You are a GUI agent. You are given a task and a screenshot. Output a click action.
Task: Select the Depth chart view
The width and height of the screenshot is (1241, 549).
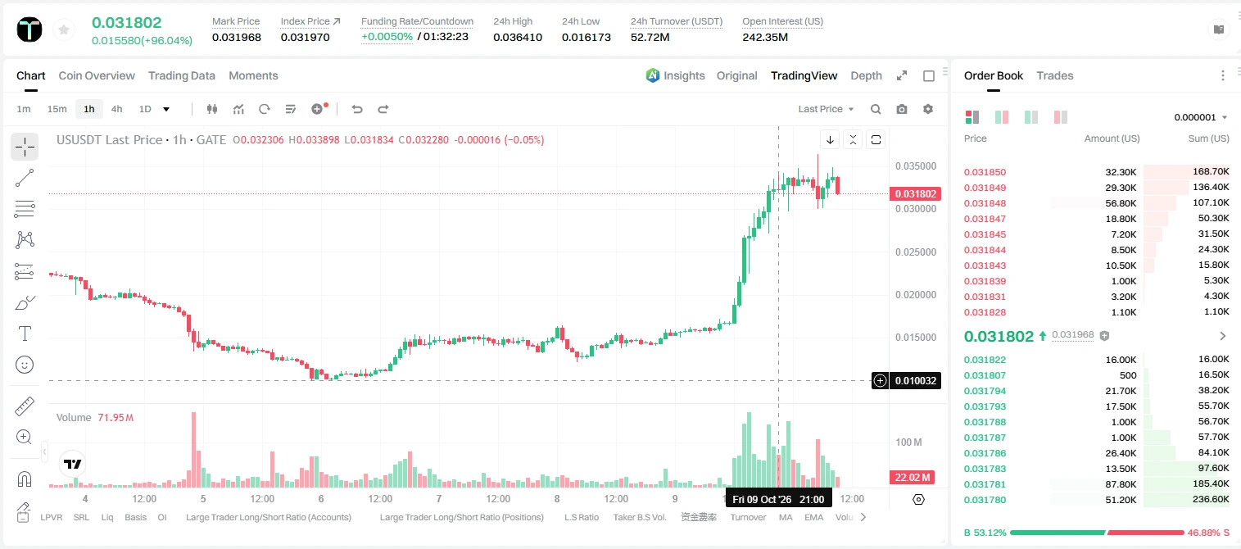pyautogui.click(x=867, y=75)
